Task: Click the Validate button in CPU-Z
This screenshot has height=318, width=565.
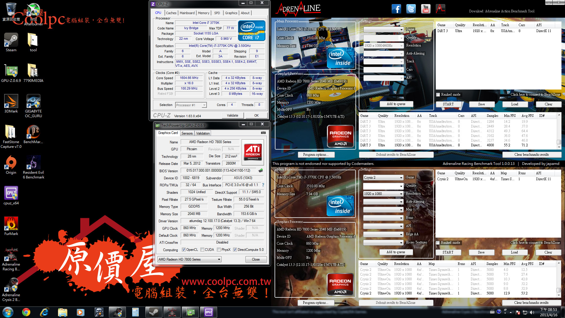Action: (x=232, y=115)
